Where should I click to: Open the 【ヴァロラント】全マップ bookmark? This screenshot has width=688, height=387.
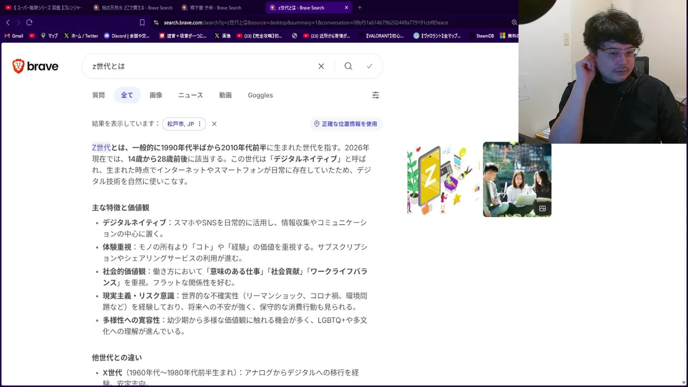(x=438, y=36)
